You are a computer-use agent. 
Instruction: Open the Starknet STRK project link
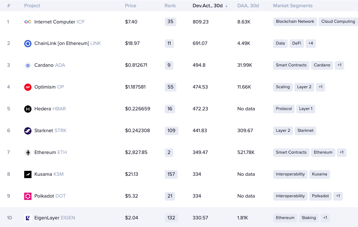point(50,131)
